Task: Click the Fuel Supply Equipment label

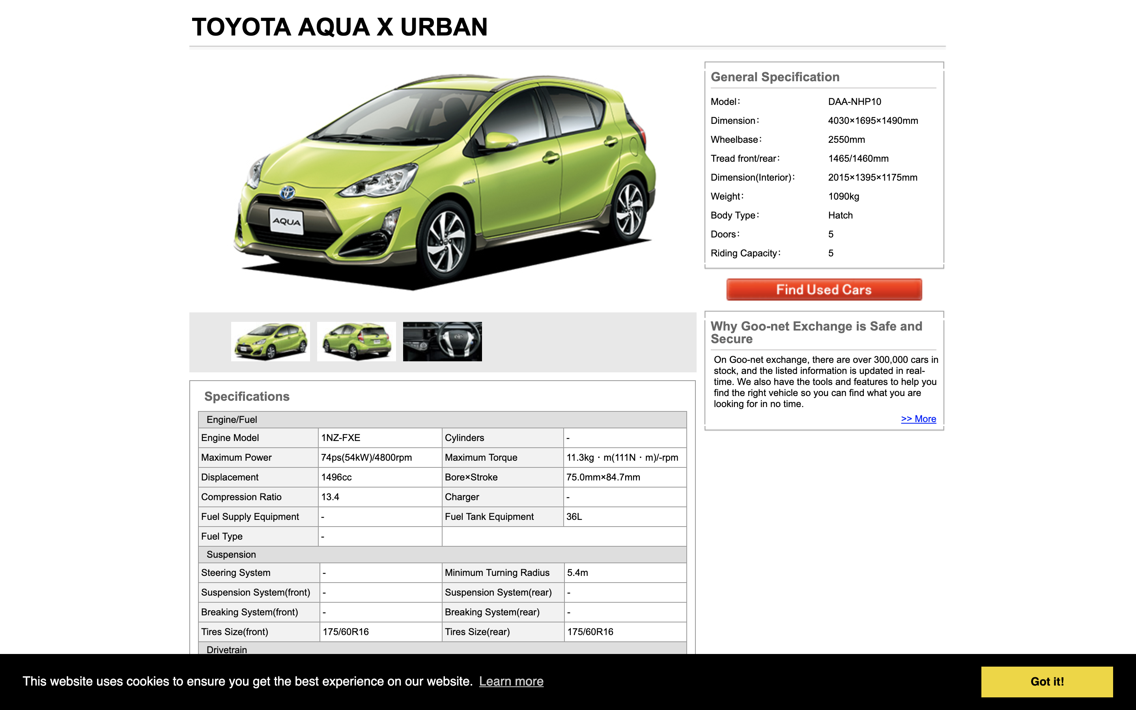Action: coord(250,517)
